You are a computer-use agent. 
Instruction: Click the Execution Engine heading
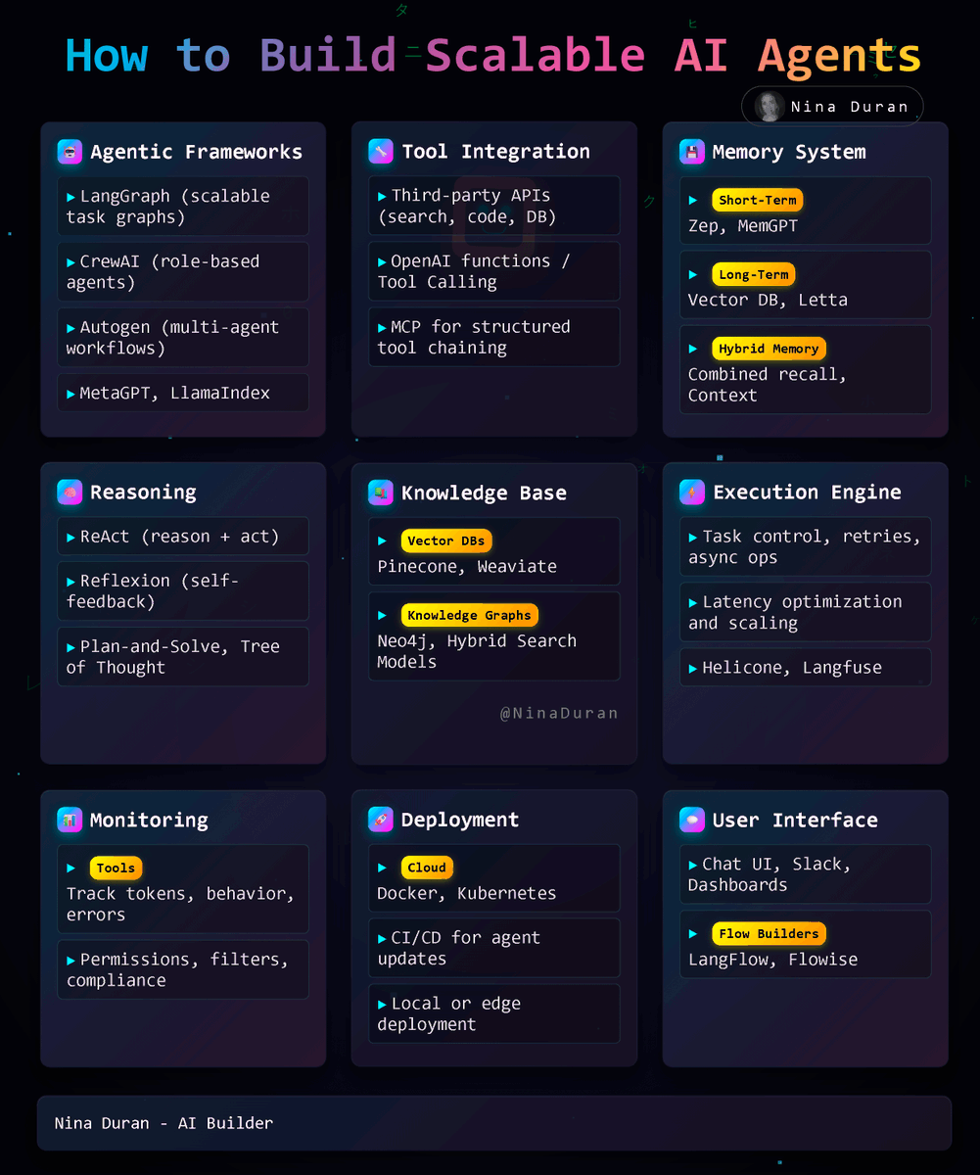click(x=807, y=493)
